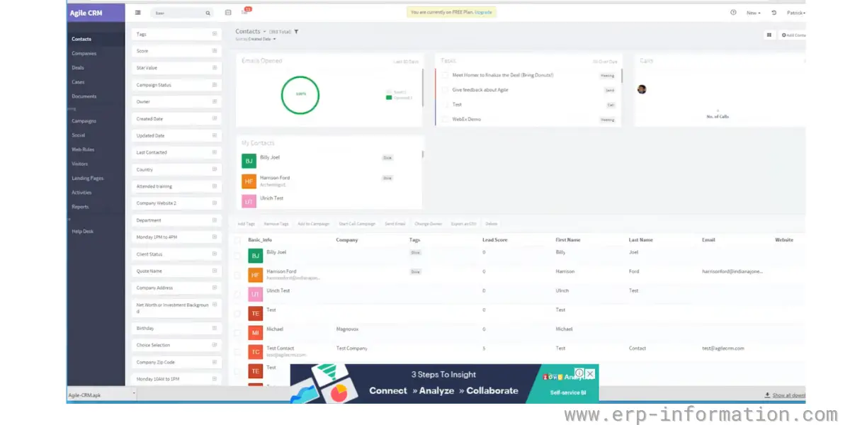Click the Upgrade link in plan notice
This screenshot has height=425, width=850.
pyautogui.click(x=484, y=12)
